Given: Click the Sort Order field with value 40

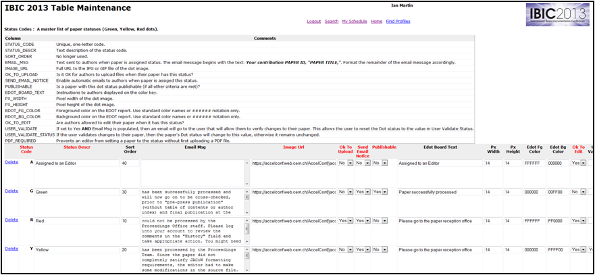Looking at the screenshot, I should point(130,164).
